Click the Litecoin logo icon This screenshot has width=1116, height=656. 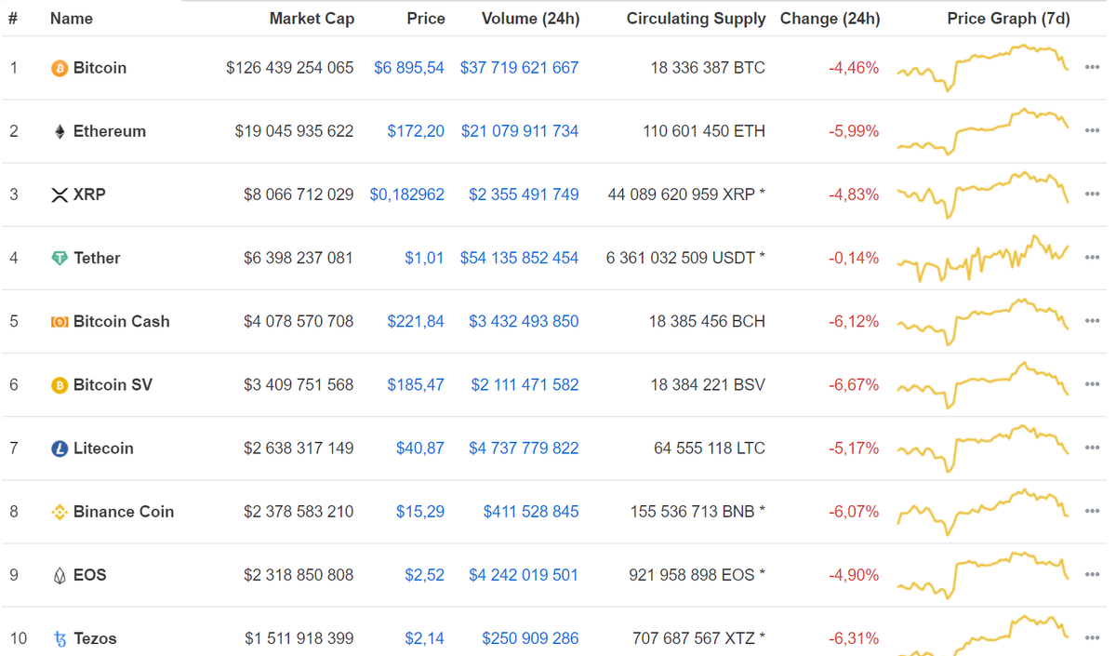(60, 448)
